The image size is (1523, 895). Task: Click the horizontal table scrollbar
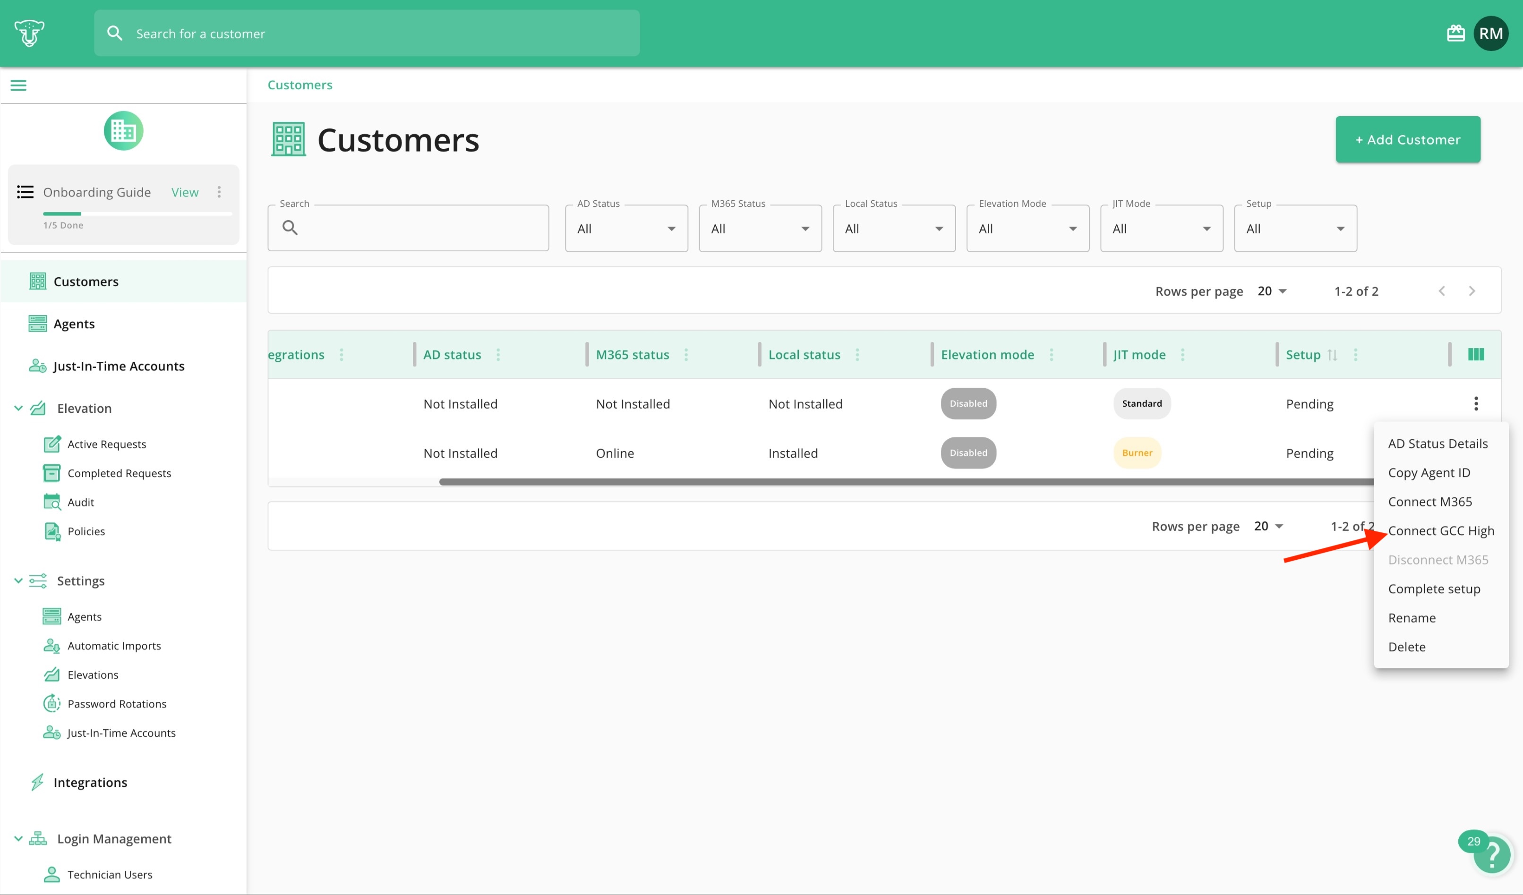point(907,482)
